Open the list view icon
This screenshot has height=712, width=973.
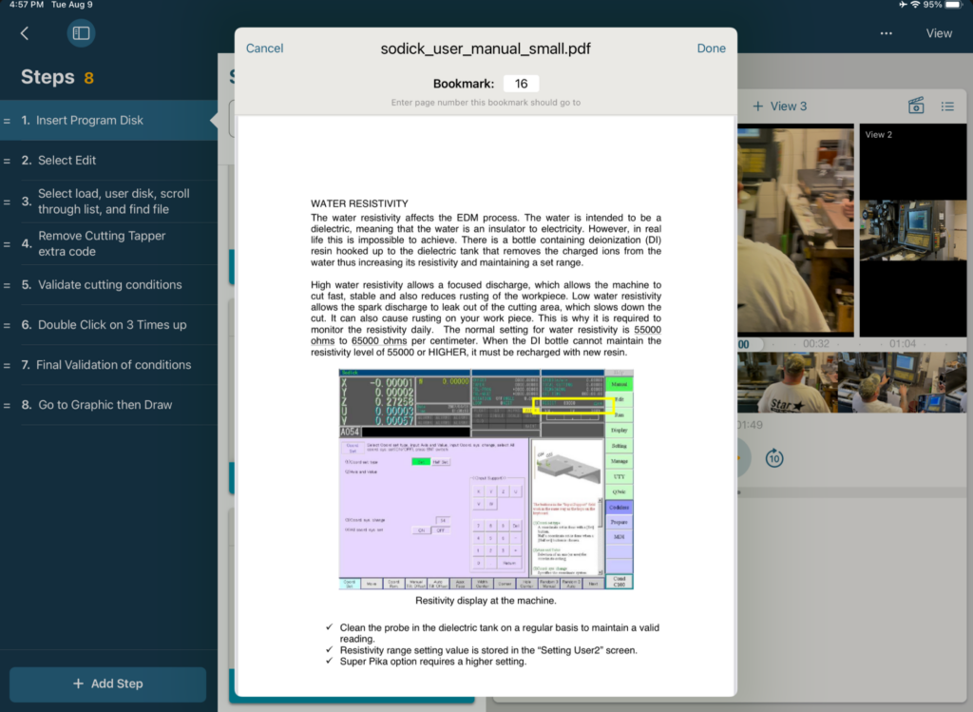[x=947, y=106]
